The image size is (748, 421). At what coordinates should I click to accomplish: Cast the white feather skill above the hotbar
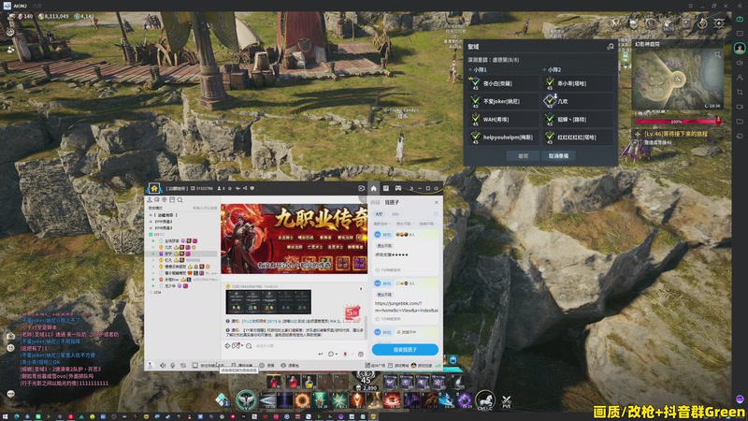[457, 382]
